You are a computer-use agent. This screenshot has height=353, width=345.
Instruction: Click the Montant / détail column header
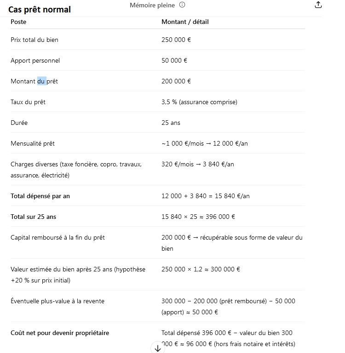pos(185,22)
